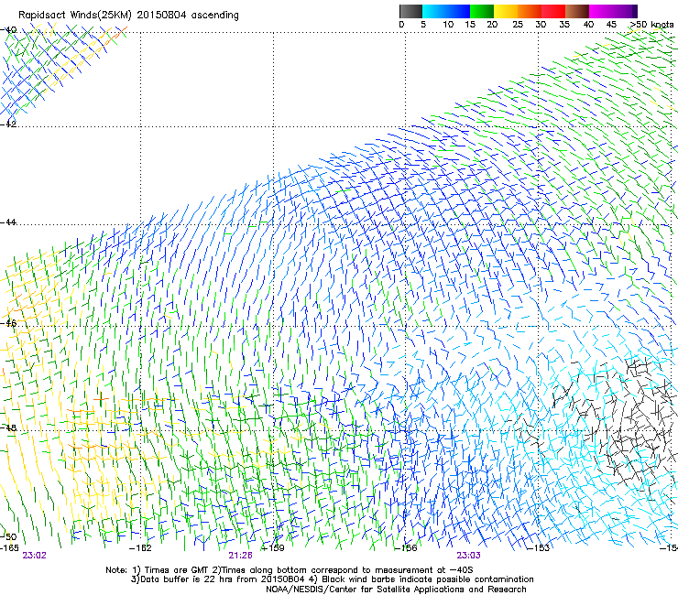Click the gray 0-5 knots color swatch
This screenshot has width=678, height=595.
click(410, 11)
